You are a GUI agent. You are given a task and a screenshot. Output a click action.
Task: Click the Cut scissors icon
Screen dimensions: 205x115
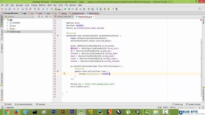point(22,9)
